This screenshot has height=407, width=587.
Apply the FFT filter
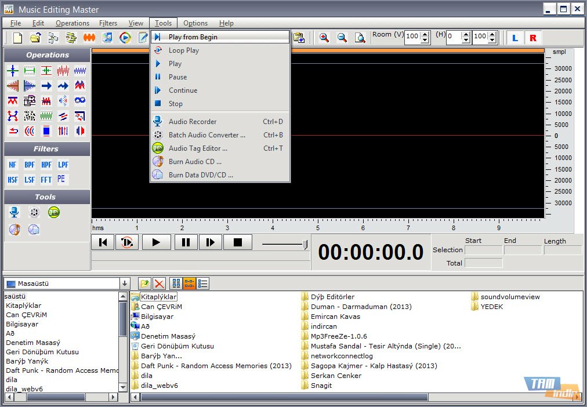pos(46,180)
